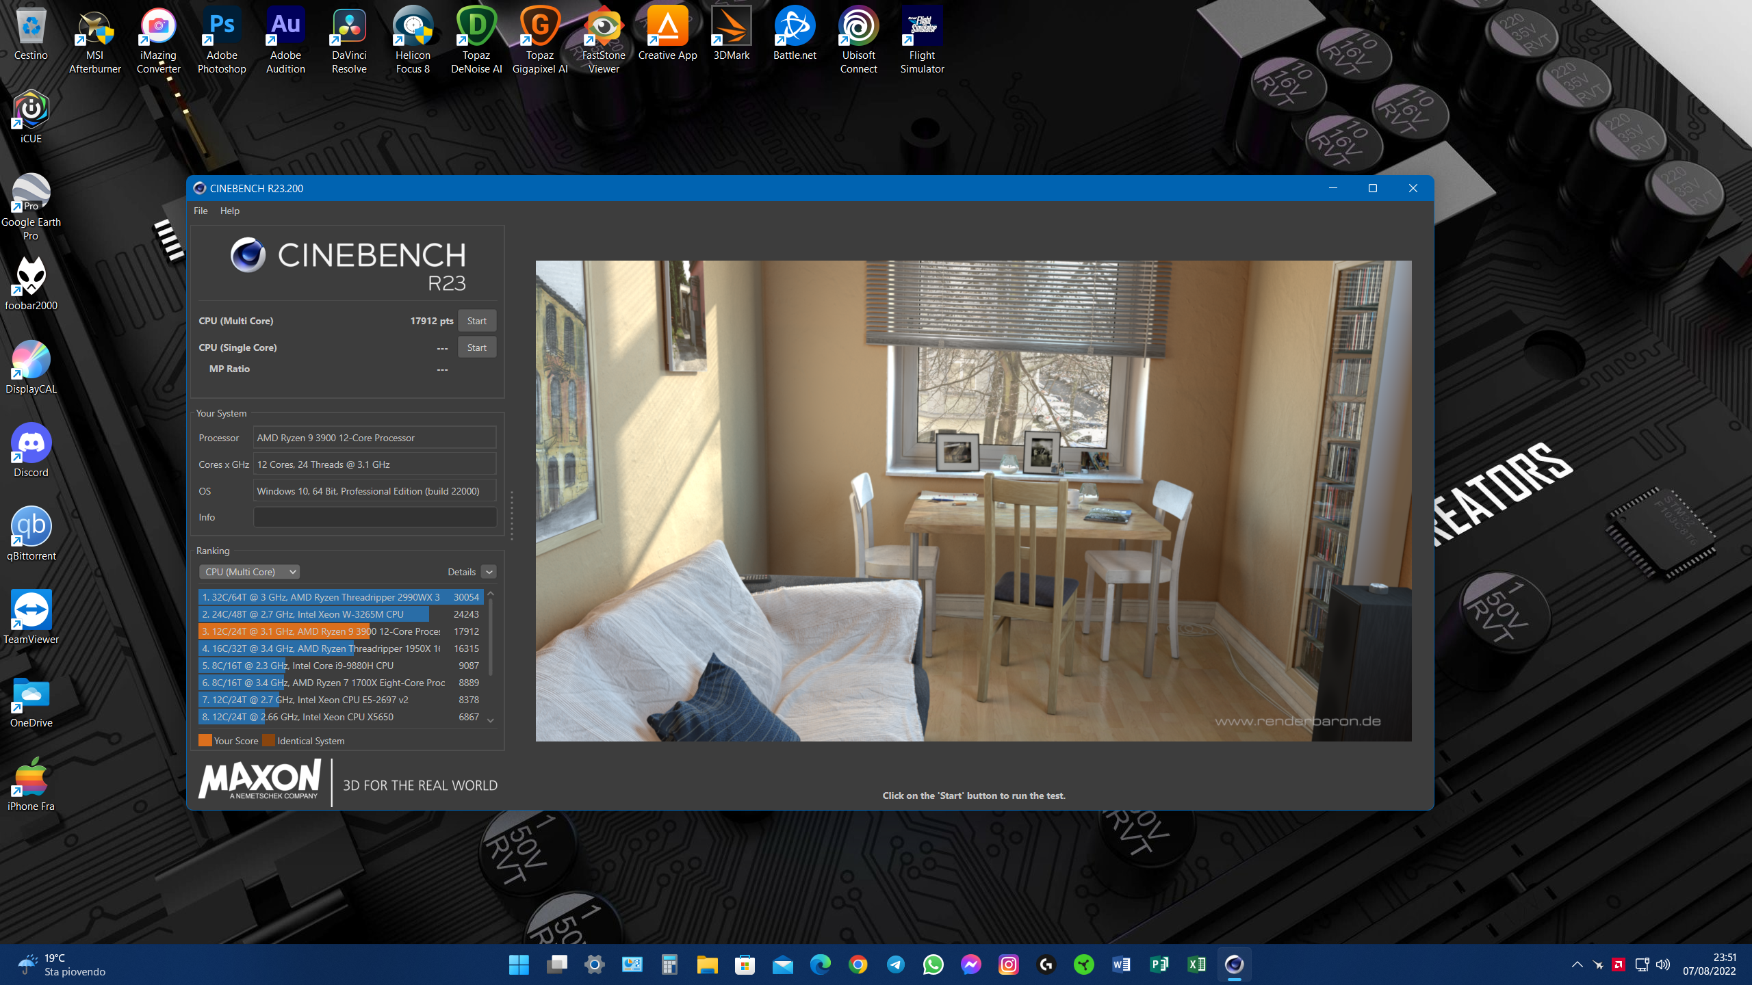This screenshot has width=1752, height=985.
Task: Open Telegram from the taskbar
Action: point(896,964)
